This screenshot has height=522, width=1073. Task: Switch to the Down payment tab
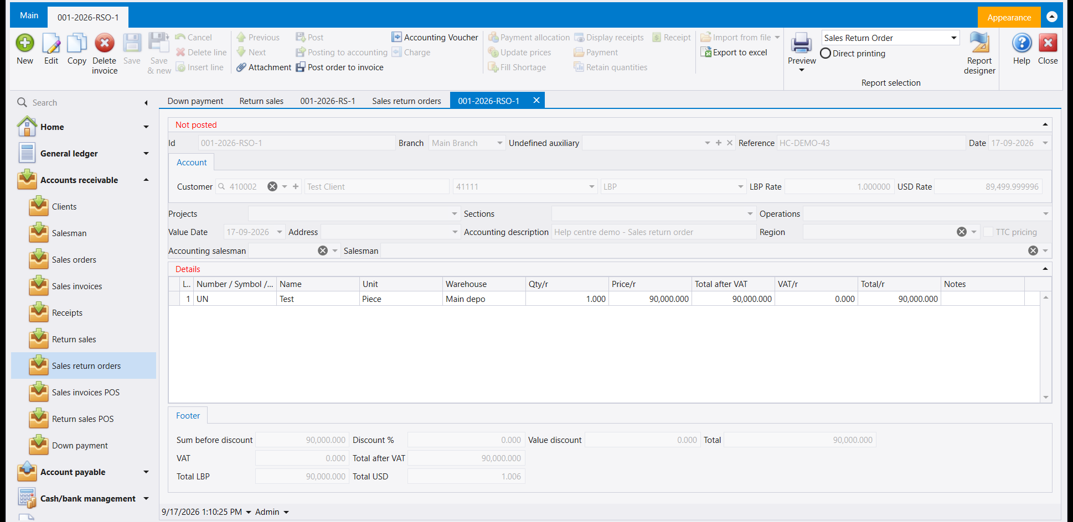195,101
